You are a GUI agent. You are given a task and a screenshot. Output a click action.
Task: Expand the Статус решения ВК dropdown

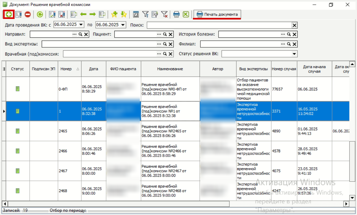point(294,54)
